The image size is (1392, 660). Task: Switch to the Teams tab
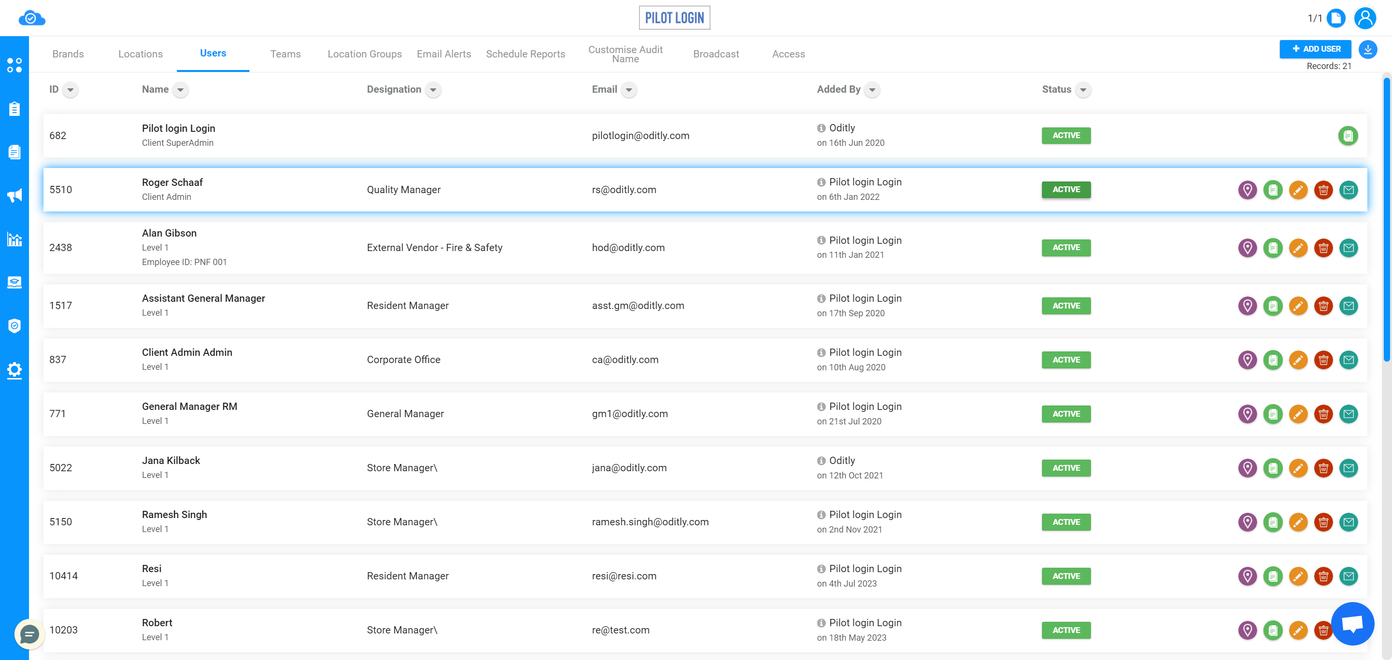coord(285,53)
